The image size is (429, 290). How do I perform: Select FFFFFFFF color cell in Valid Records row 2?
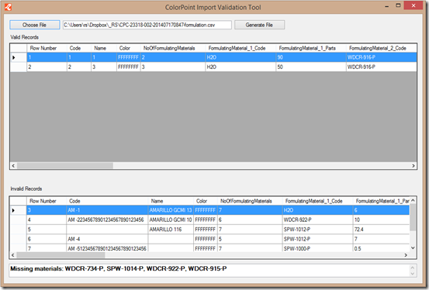[128, 67]
